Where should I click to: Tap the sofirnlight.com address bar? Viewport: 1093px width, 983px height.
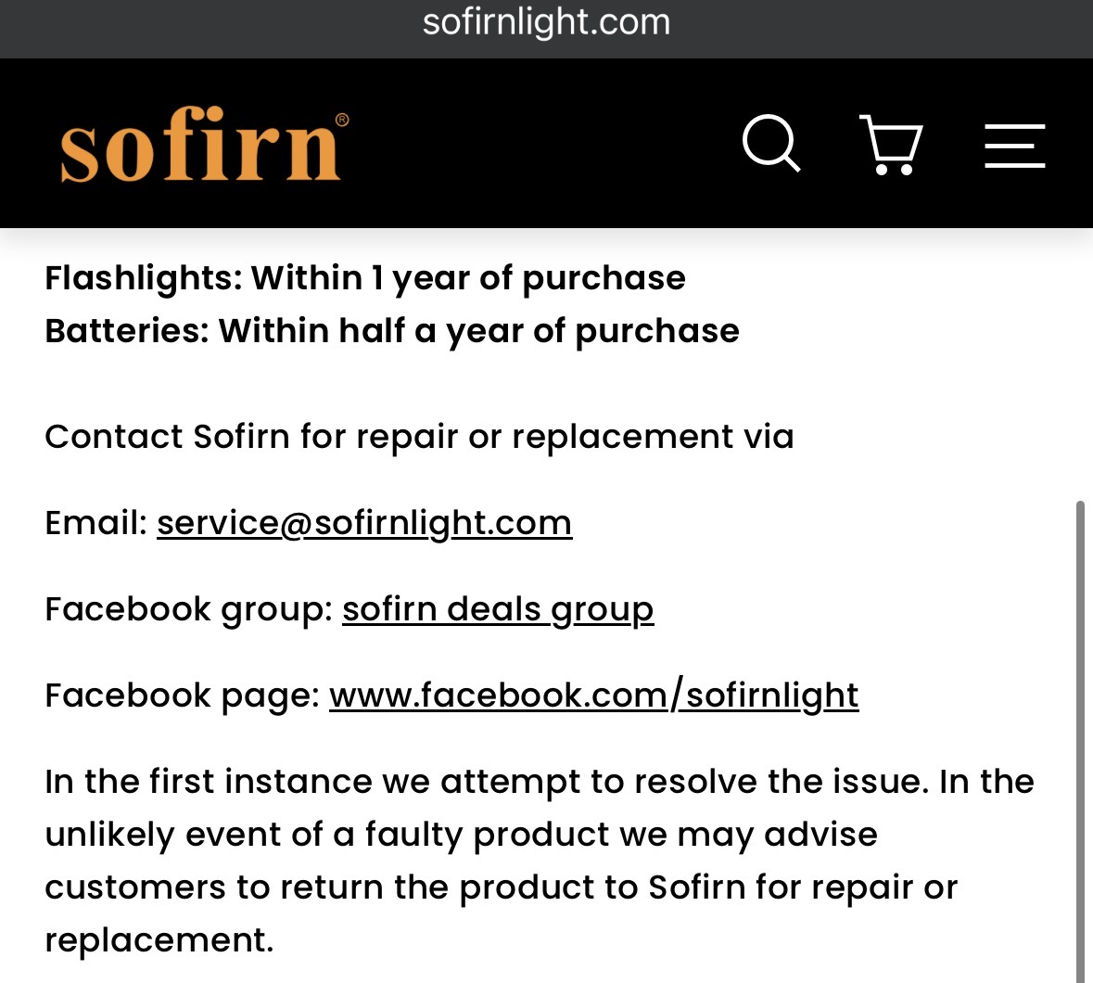click(547, 21)
